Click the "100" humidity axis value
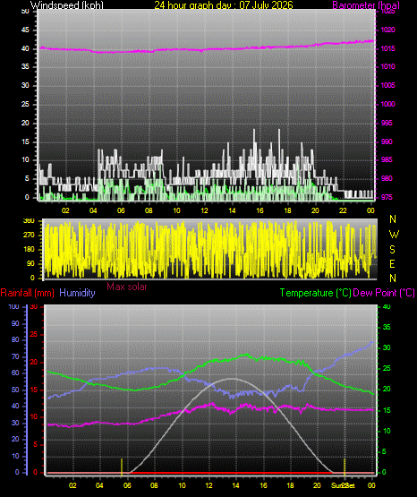Image resolution: width=417 pixels, height=497 pixels. point(14,306)
